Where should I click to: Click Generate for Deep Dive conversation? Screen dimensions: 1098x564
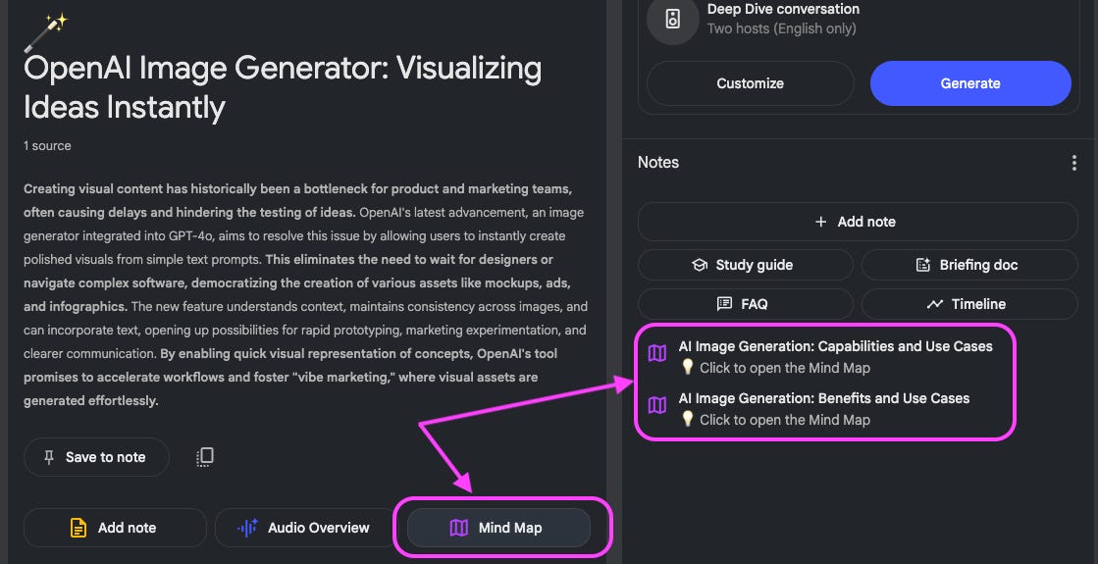point(970,83)
